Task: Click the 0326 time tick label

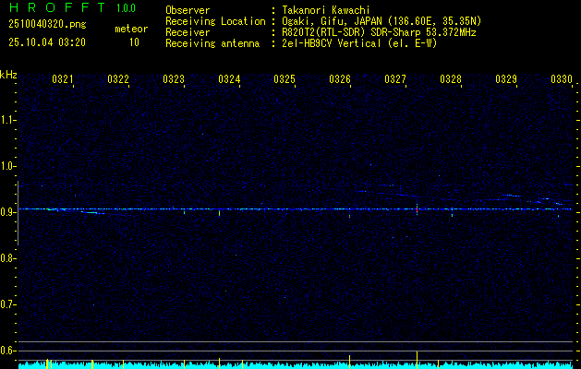Action: 340,79
